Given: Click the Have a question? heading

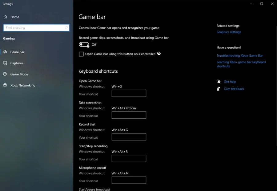Looking at the screenshot, I should tap(229, 47).
